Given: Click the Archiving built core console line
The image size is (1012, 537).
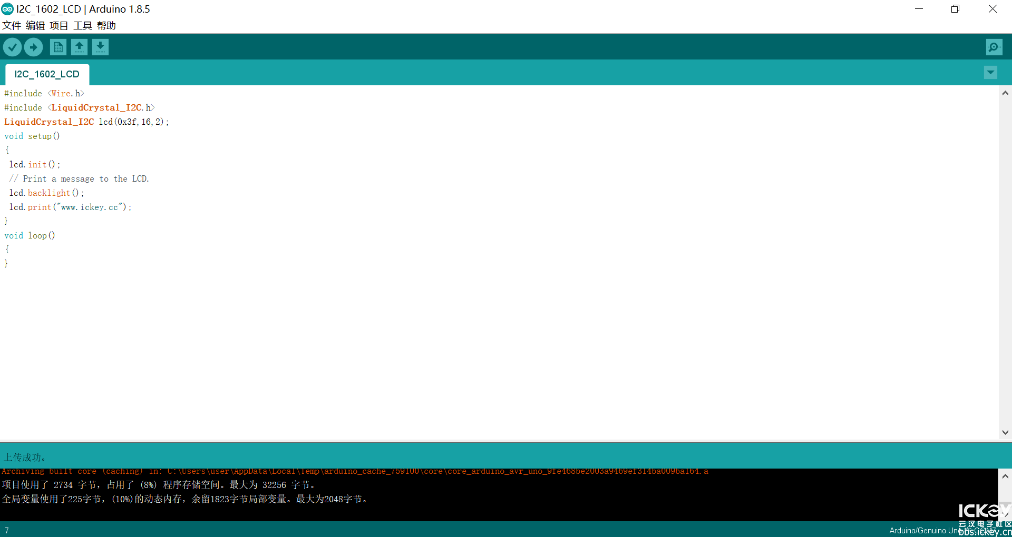Looking at the screenshot, I should tap(355, 471).
